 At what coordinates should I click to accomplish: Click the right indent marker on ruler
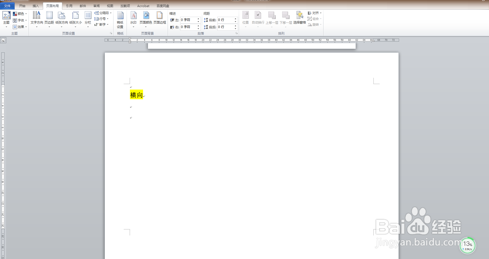pyautogui.click(x=373, y=41)
